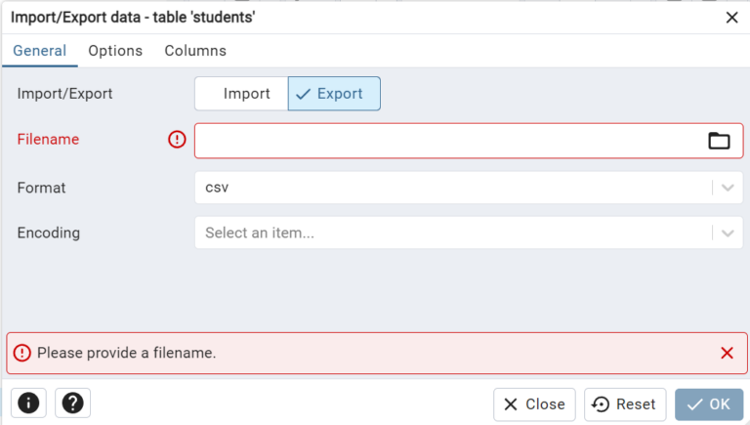Close the Import/Export dialog with X
Viewport: 750px width, 425px height.
coord(731,17)
